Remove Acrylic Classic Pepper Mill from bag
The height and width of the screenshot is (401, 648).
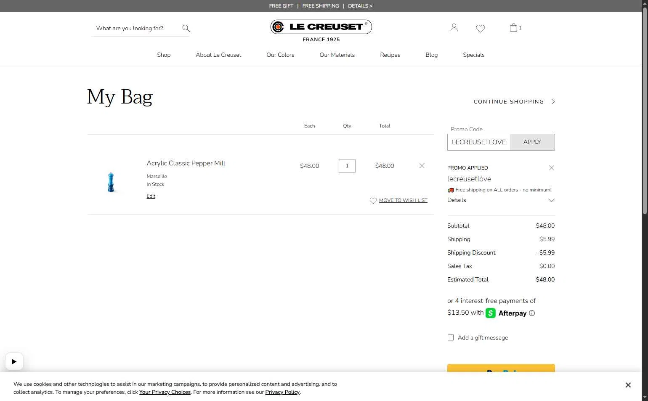pyautogui.click(x=422, y=166)
